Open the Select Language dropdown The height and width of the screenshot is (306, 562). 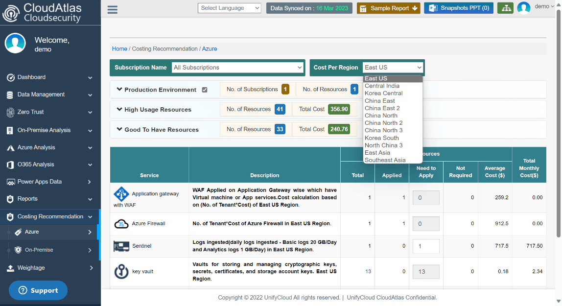(x=230, y=8)
